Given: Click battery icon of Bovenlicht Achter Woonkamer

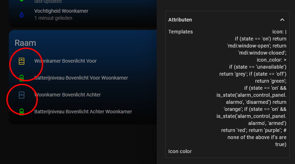Looking at the screenshot, I should [22, 112].
